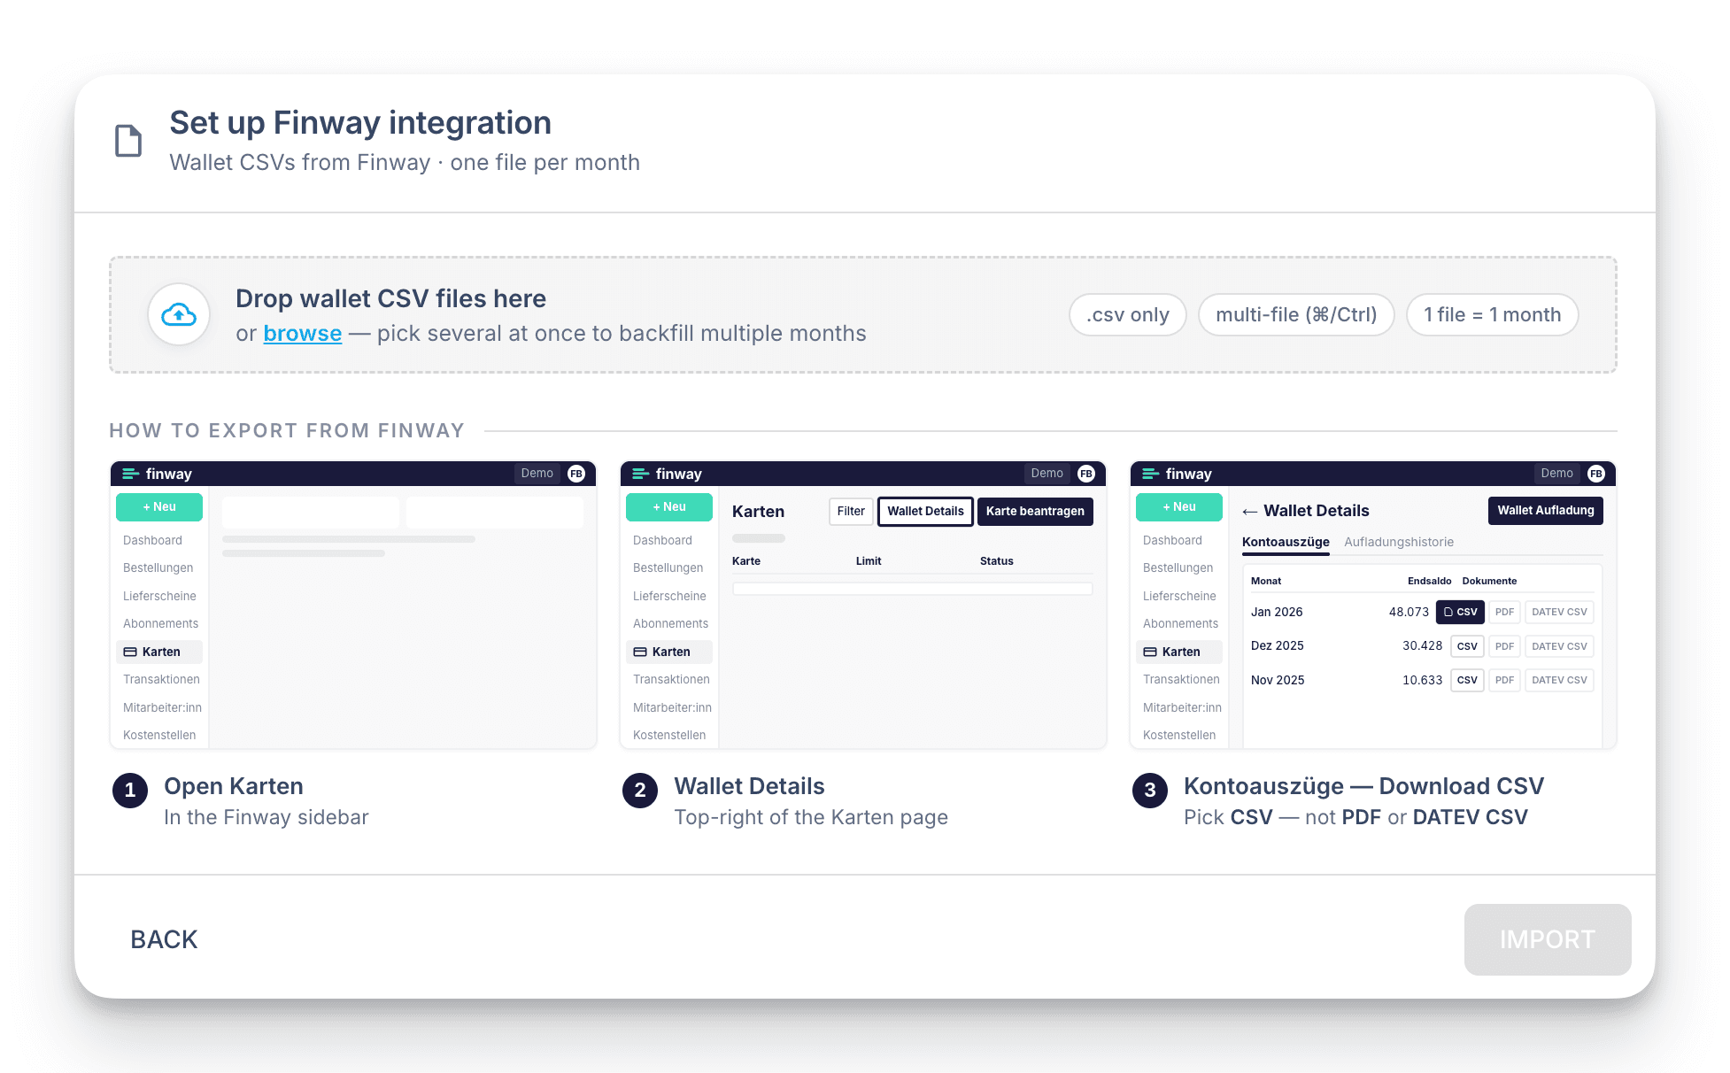This screenshot has height=1073, width=1730.
Task: Download the PDF for Nov 2025
Action: (1504, 680)
